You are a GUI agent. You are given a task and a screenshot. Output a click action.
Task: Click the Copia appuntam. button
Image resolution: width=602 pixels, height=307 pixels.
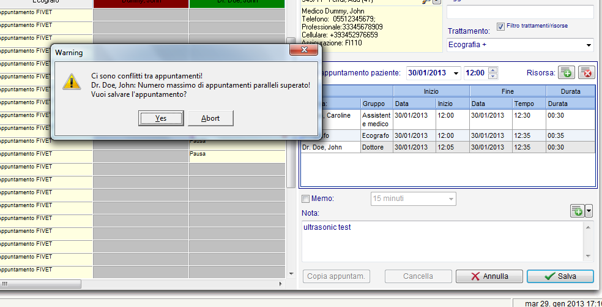336,276
